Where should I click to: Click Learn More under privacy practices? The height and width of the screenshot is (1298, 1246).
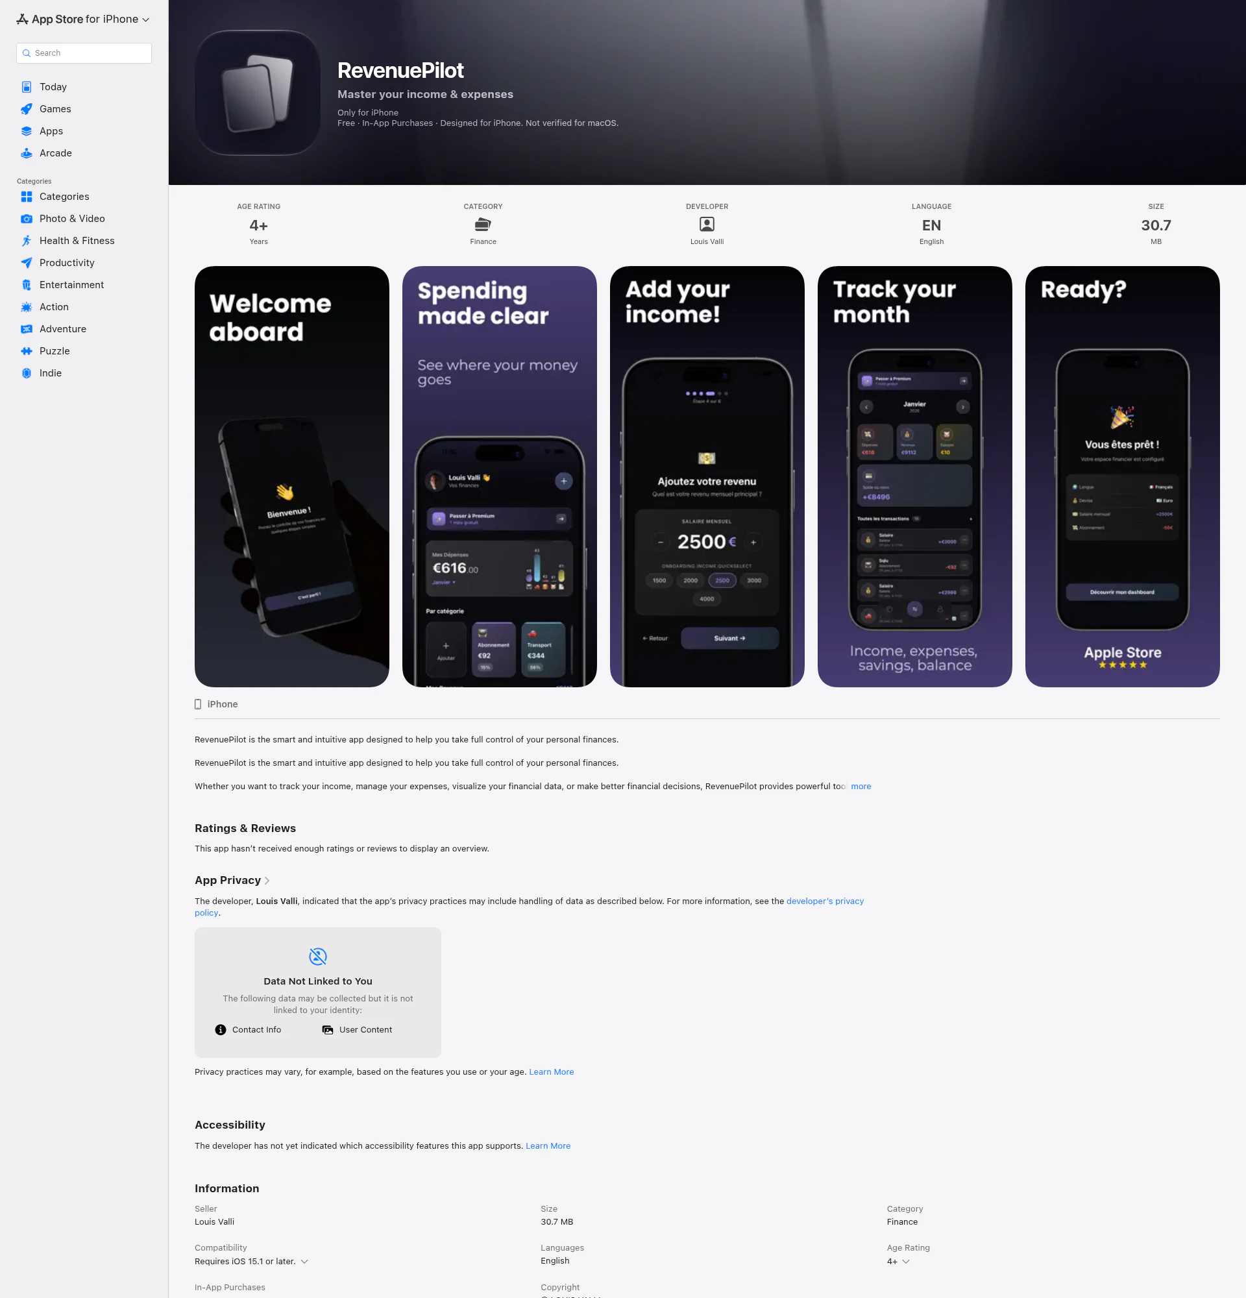tap(552, 1072)
